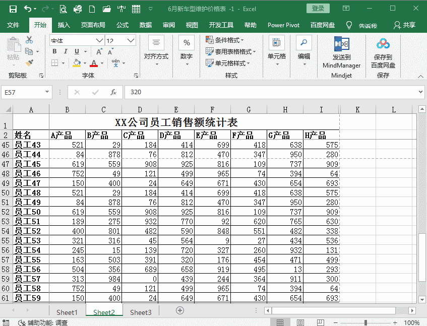The image size is (427, 326).
Task: Open the fill color dropdown arrow
Action: [x=85, y=63]
